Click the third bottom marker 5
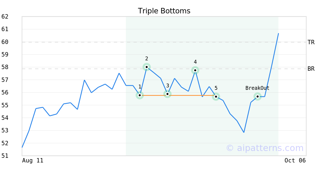The image size is (328, 172). (216, 97)
